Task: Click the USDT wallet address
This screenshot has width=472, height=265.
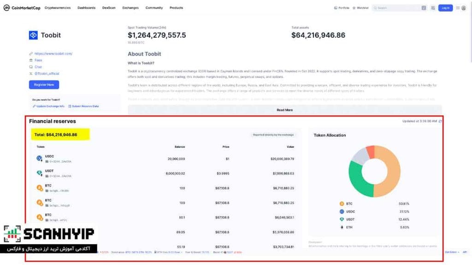Action: click(60, 176)
